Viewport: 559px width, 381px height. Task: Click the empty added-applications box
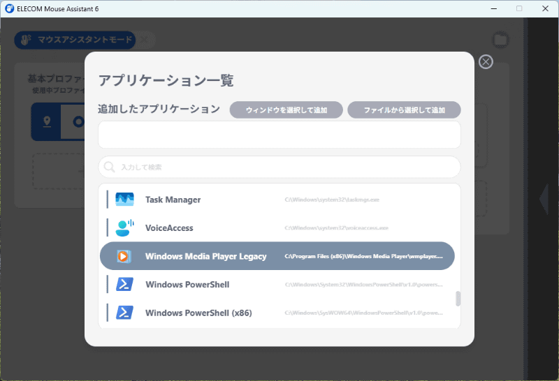pos(279,135)
